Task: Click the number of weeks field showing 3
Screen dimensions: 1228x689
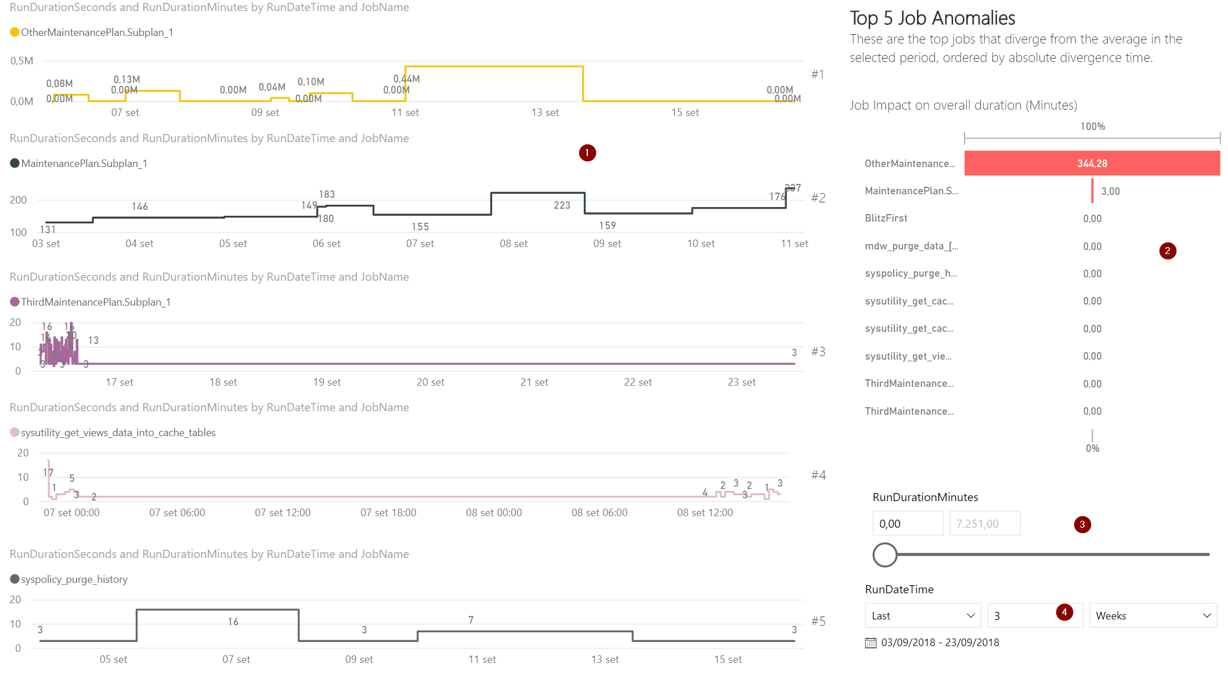Action: (1021, 616)
